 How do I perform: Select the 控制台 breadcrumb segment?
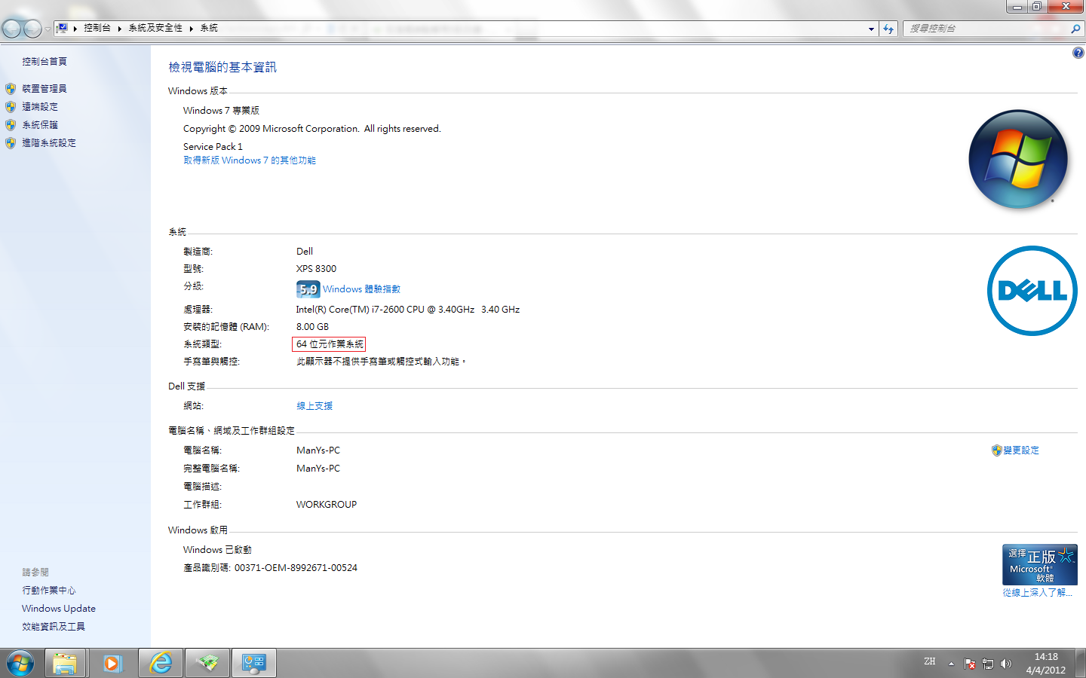point(97,28)
